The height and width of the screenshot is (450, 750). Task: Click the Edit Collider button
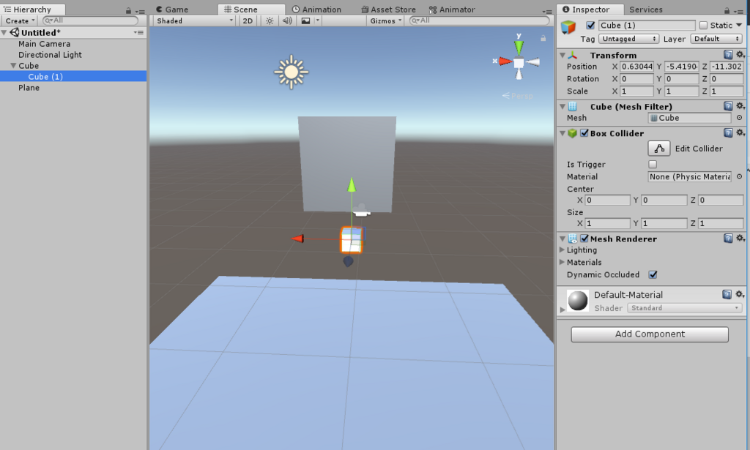(658, 149)
